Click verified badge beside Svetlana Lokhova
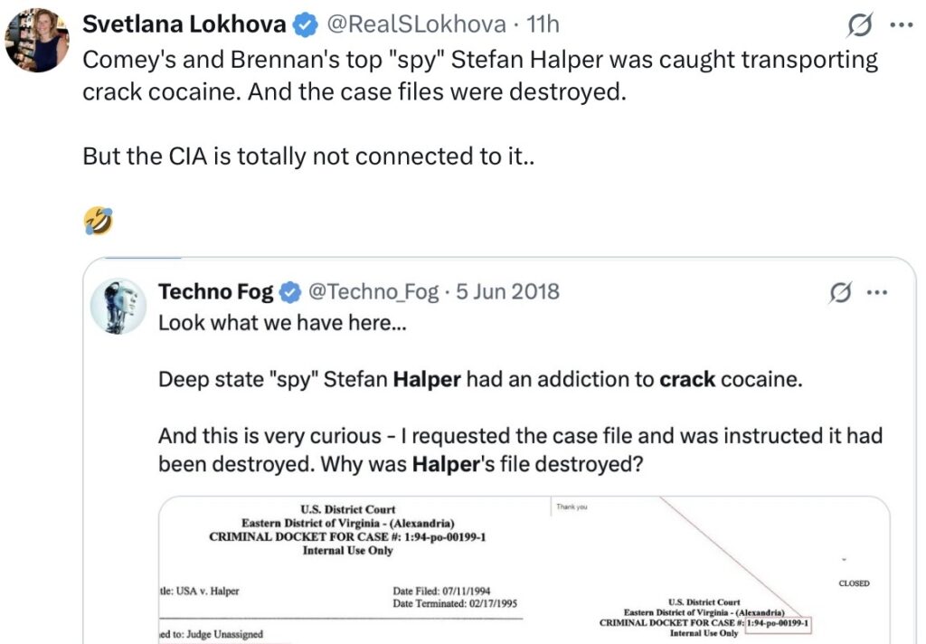This screenshot has height=644, width=926. tap(307, 25)
